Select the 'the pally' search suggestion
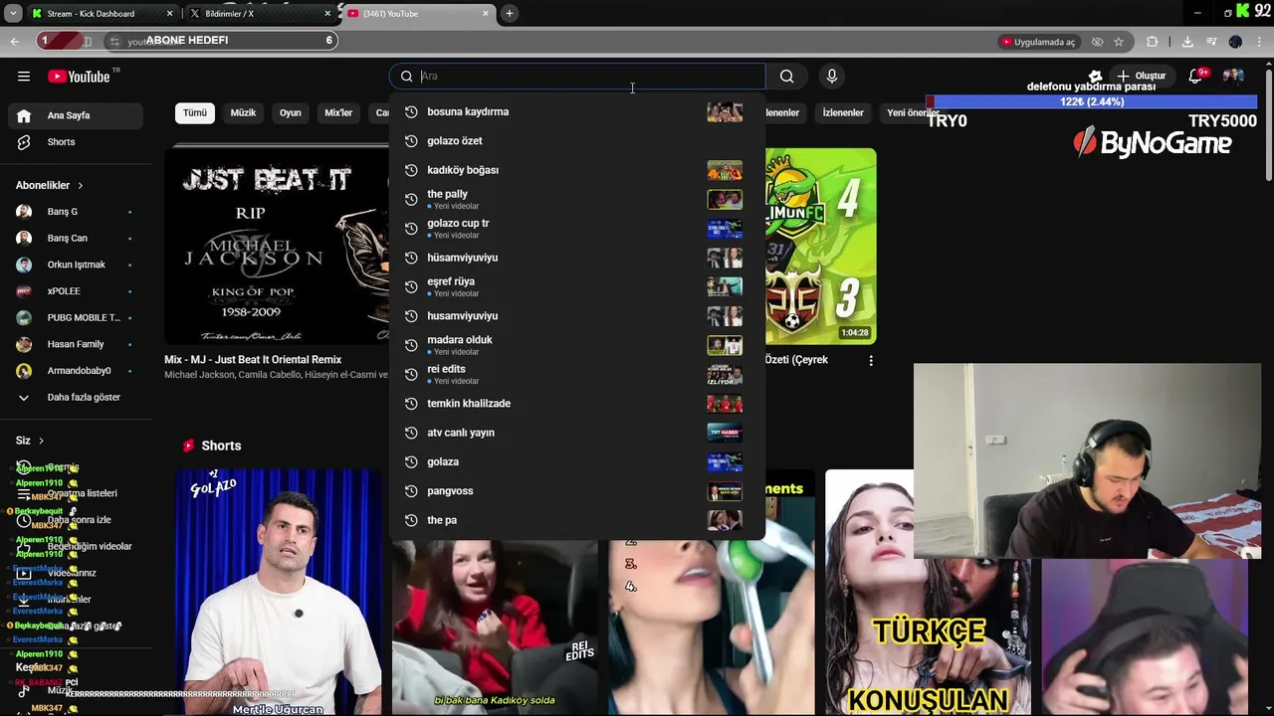 click(576, 199)
